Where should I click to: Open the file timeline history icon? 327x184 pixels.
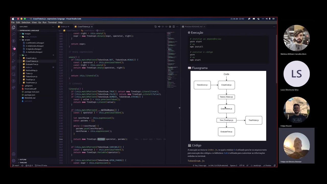coord(155,27)
